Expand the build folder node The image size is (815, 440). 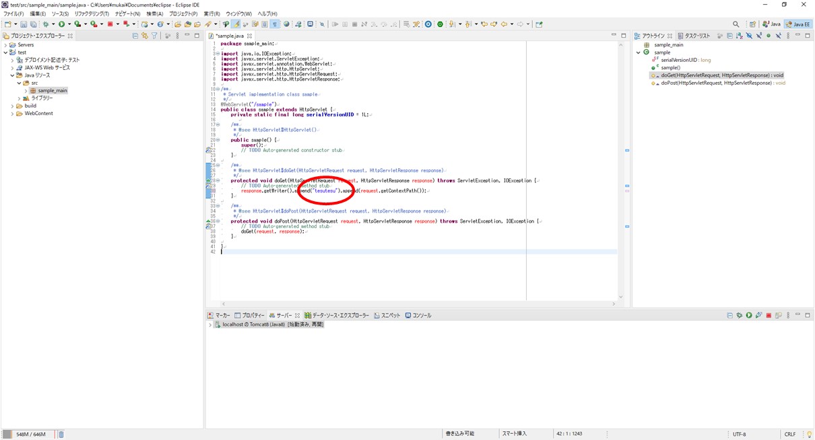[x=12, y=106]
